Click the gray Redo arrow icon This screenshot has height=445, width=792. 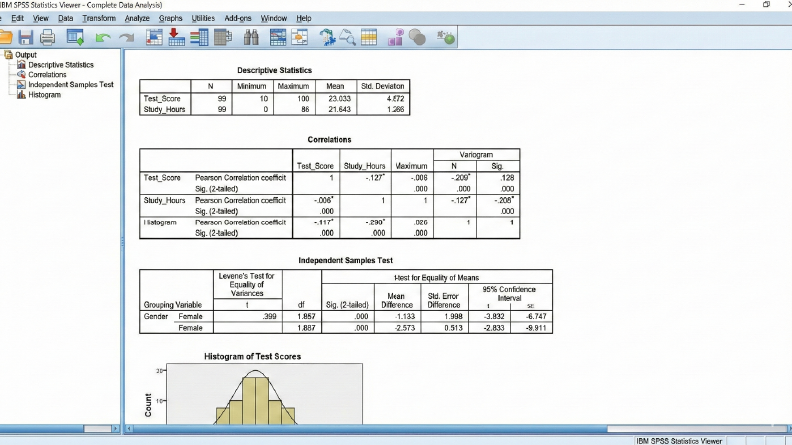tap(126, 38)
